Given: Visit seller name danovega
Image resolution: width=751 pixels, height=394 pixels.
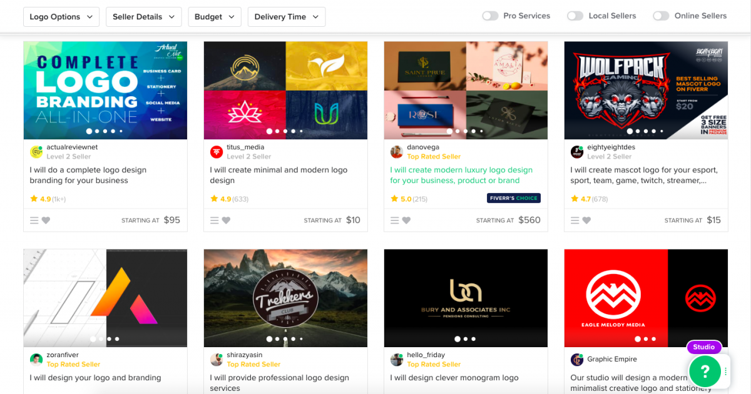Looking at the screenshot, I should [x=423, y=147].
